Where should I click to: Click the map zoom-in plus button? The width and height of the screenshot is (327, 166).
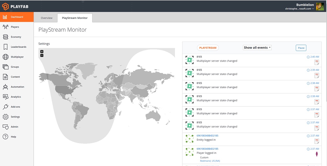point(42,52)
